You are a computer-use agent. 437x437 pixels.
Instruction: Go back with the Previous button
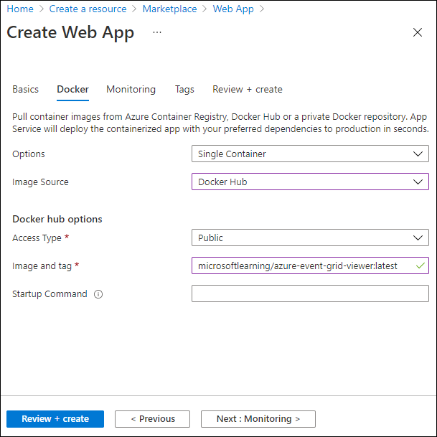pos(152,419)
